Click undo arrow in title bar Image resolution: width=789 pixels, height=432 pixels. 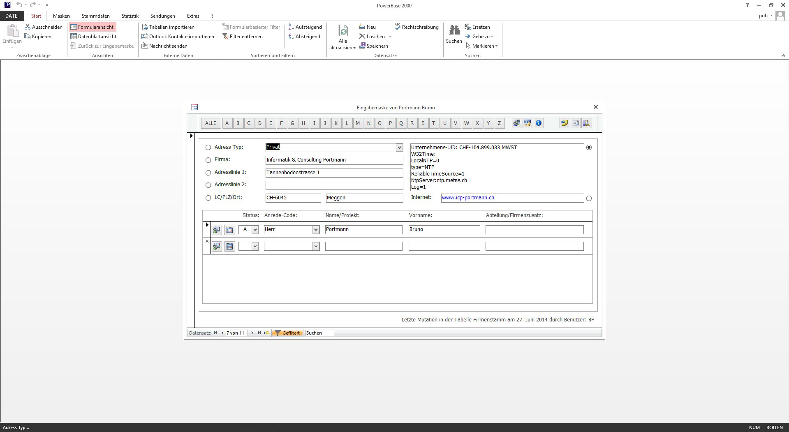[x=19, y=5]
